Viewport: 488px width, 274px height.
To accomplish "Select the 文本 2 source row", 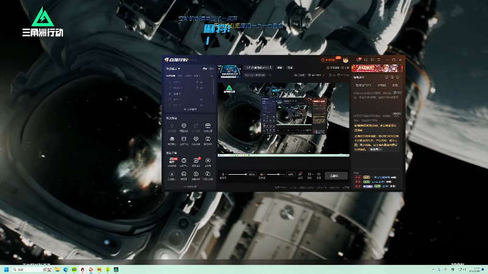I will (190, 94).
